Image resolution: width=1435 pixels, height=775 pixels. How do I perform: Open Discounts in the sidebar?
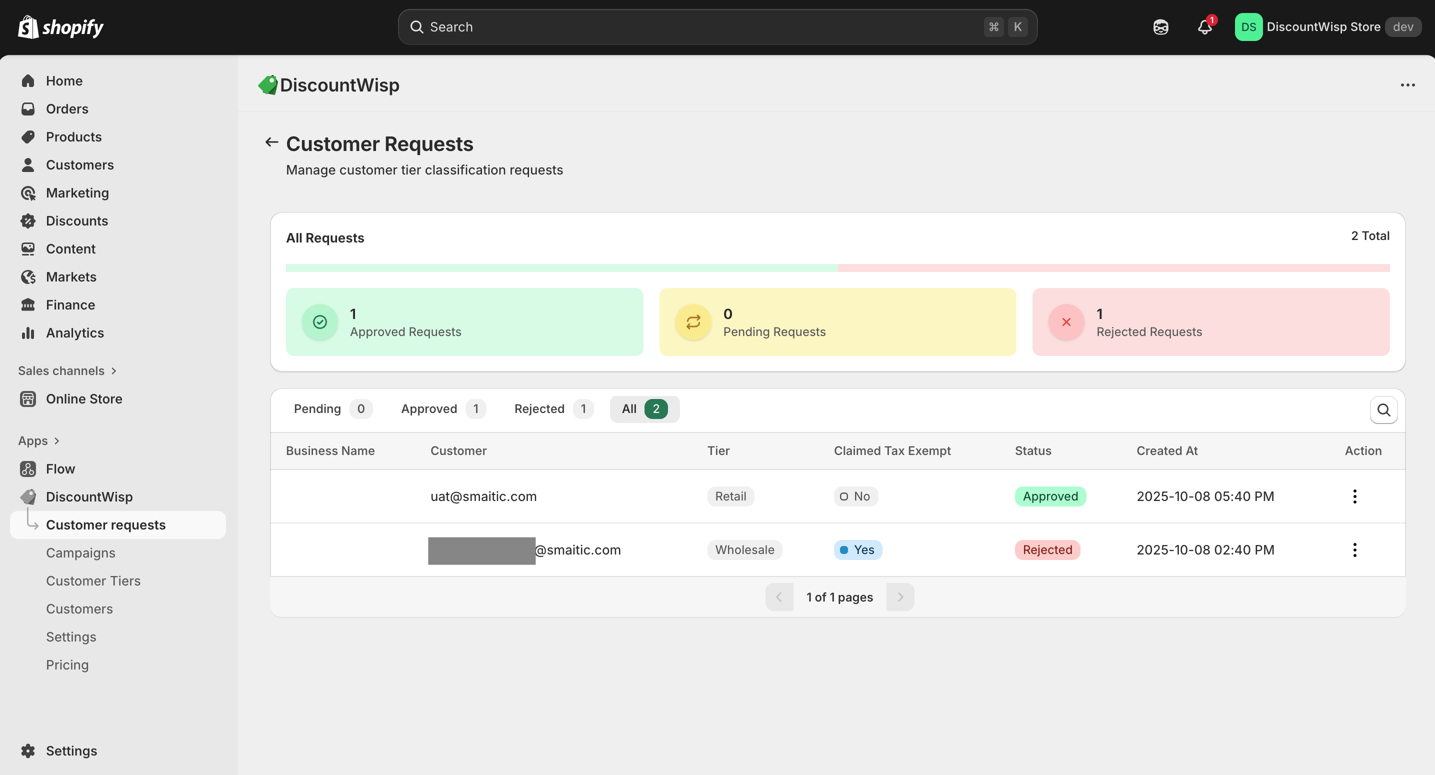pyautogui.click(x=77, y=220)
